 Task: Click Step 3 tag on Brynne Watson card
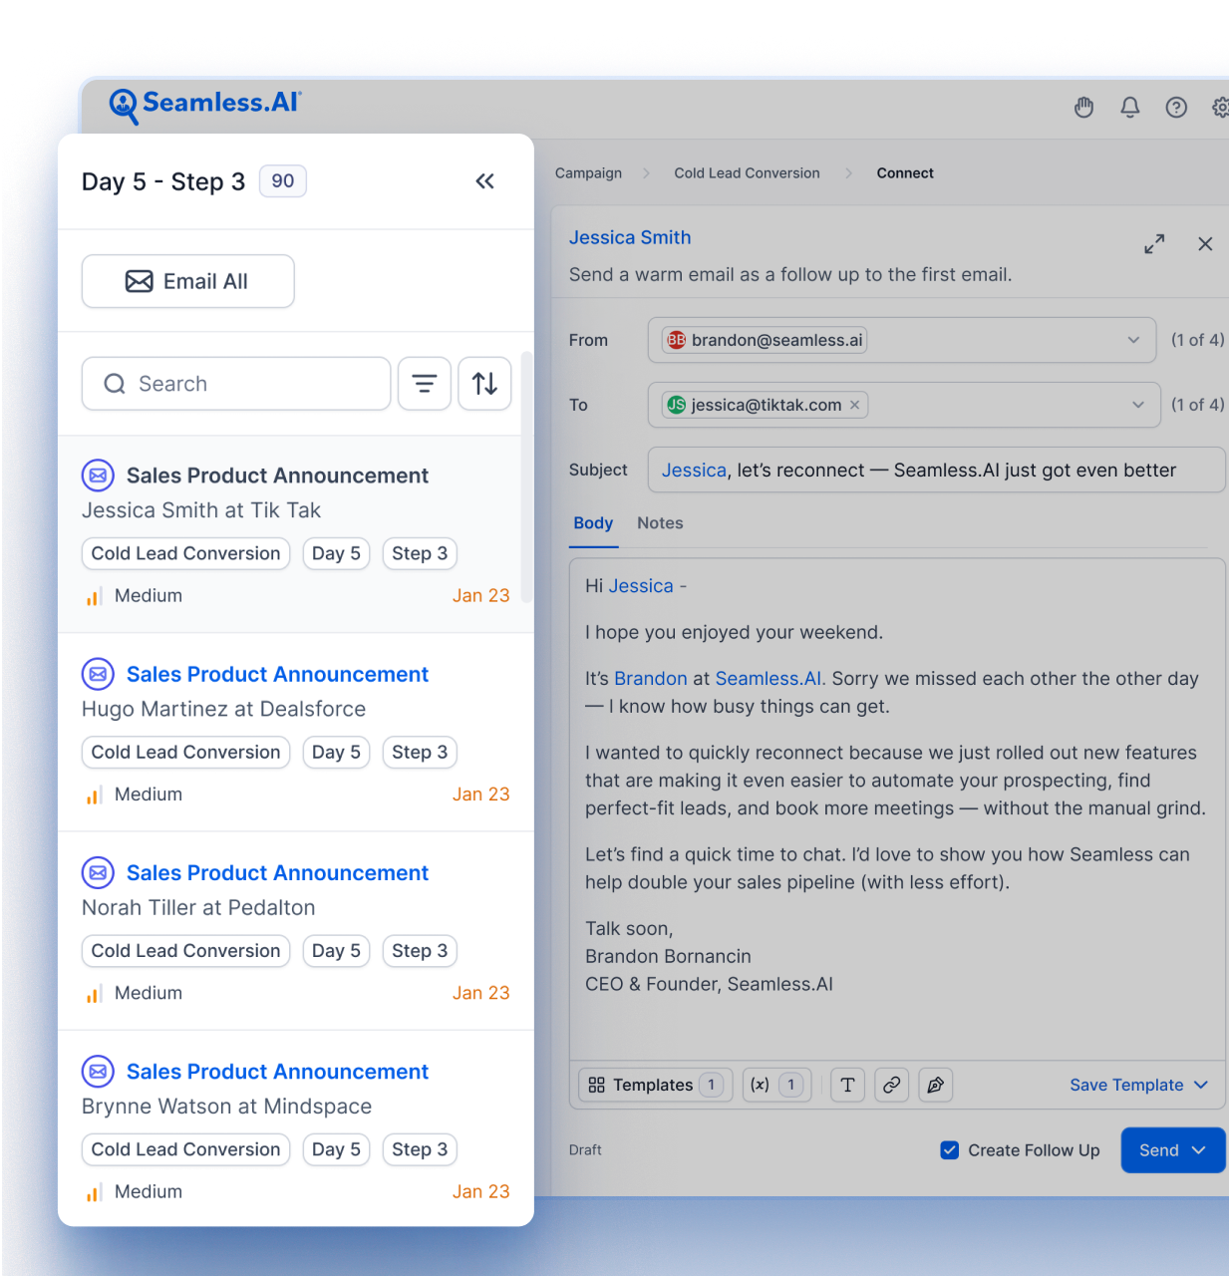click(420, 1149)
